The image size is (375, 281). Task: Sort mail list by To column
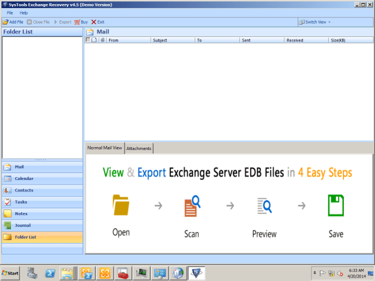pyautogui.click(x=217, y=40)
